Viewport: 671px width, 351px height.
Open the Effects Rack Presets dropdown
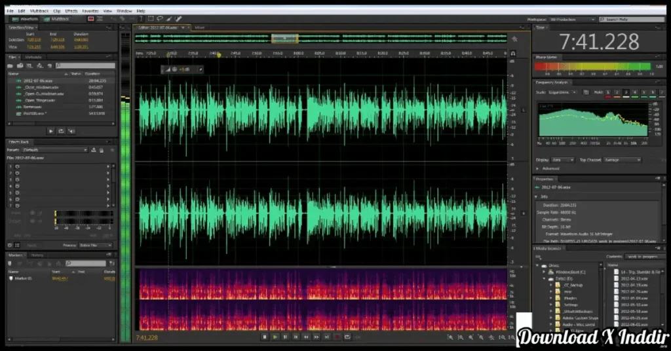tap(55, 150)
